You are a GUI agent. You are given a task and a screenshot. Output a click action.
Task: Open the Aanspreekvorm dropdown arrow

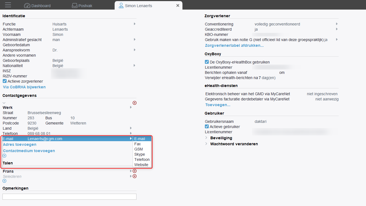pos(135,50)
